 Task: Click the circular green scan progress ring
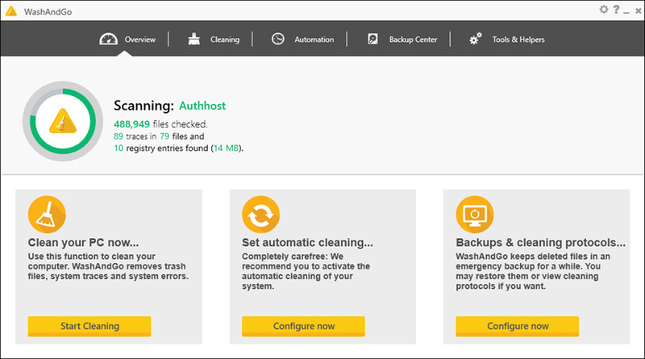(x=63, y=121)
